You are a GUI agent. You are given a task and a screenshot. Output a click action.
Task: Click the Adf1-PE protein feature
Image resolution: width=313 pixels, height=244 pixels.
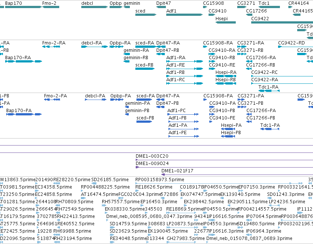pyautogui.click(x=184, y=136)
